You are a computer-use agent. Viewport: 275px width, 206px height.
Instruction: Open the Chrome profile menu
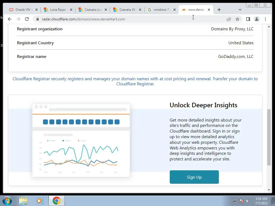[257, 19]
